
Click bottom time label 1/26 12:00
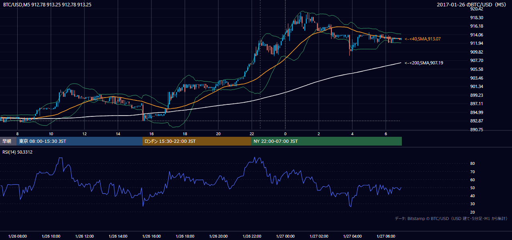pyautogui.click(x=85, y=236)
